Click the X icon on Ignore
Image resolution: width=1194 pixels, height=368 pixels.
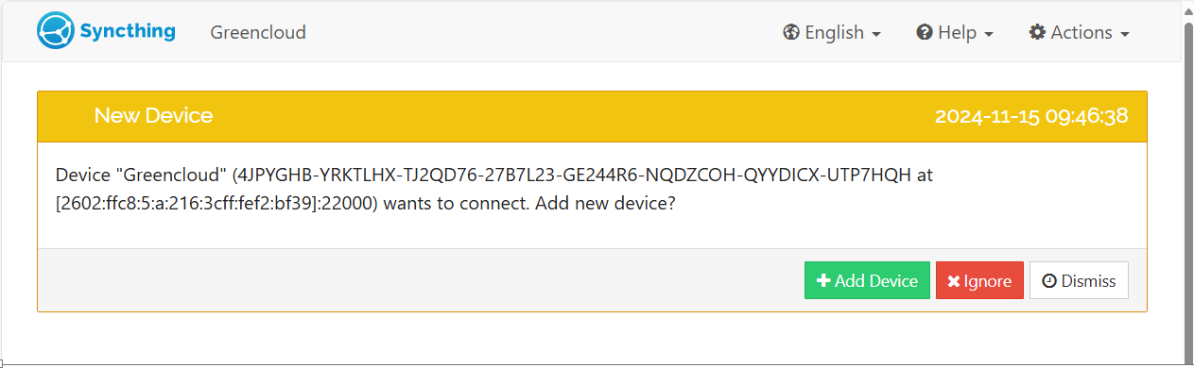[x=954, y=281]
